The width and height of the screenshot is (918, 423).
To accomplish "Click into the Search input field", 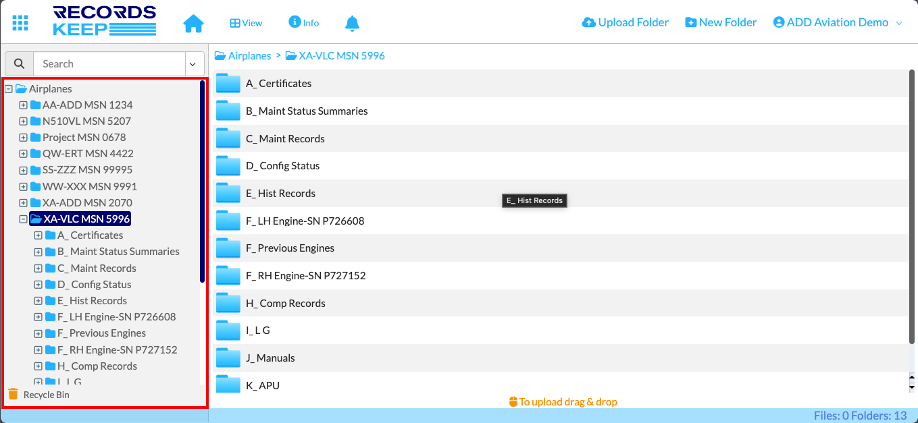I will click(109, 64).
